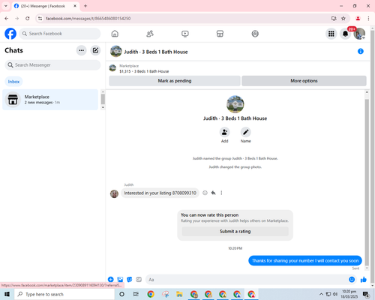
Task: Start a new message with compose icon
Action: tap(95, 50)
